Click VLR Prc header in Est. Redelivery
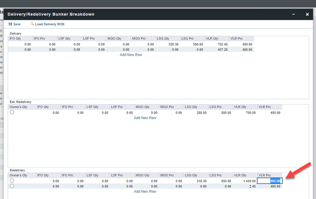 click(x=269, y=107)
